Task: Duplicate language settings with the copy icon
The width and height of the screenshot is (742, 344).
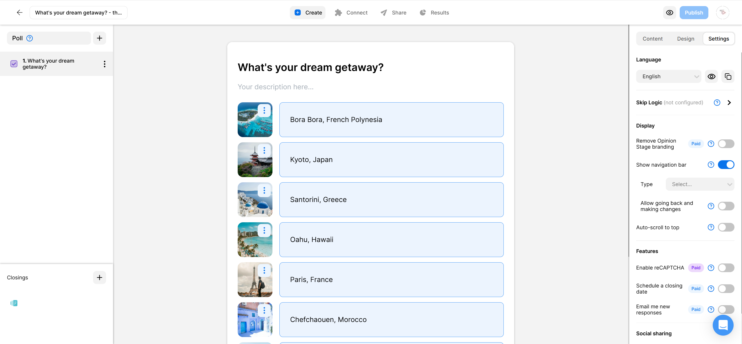Action: [728, 76]
